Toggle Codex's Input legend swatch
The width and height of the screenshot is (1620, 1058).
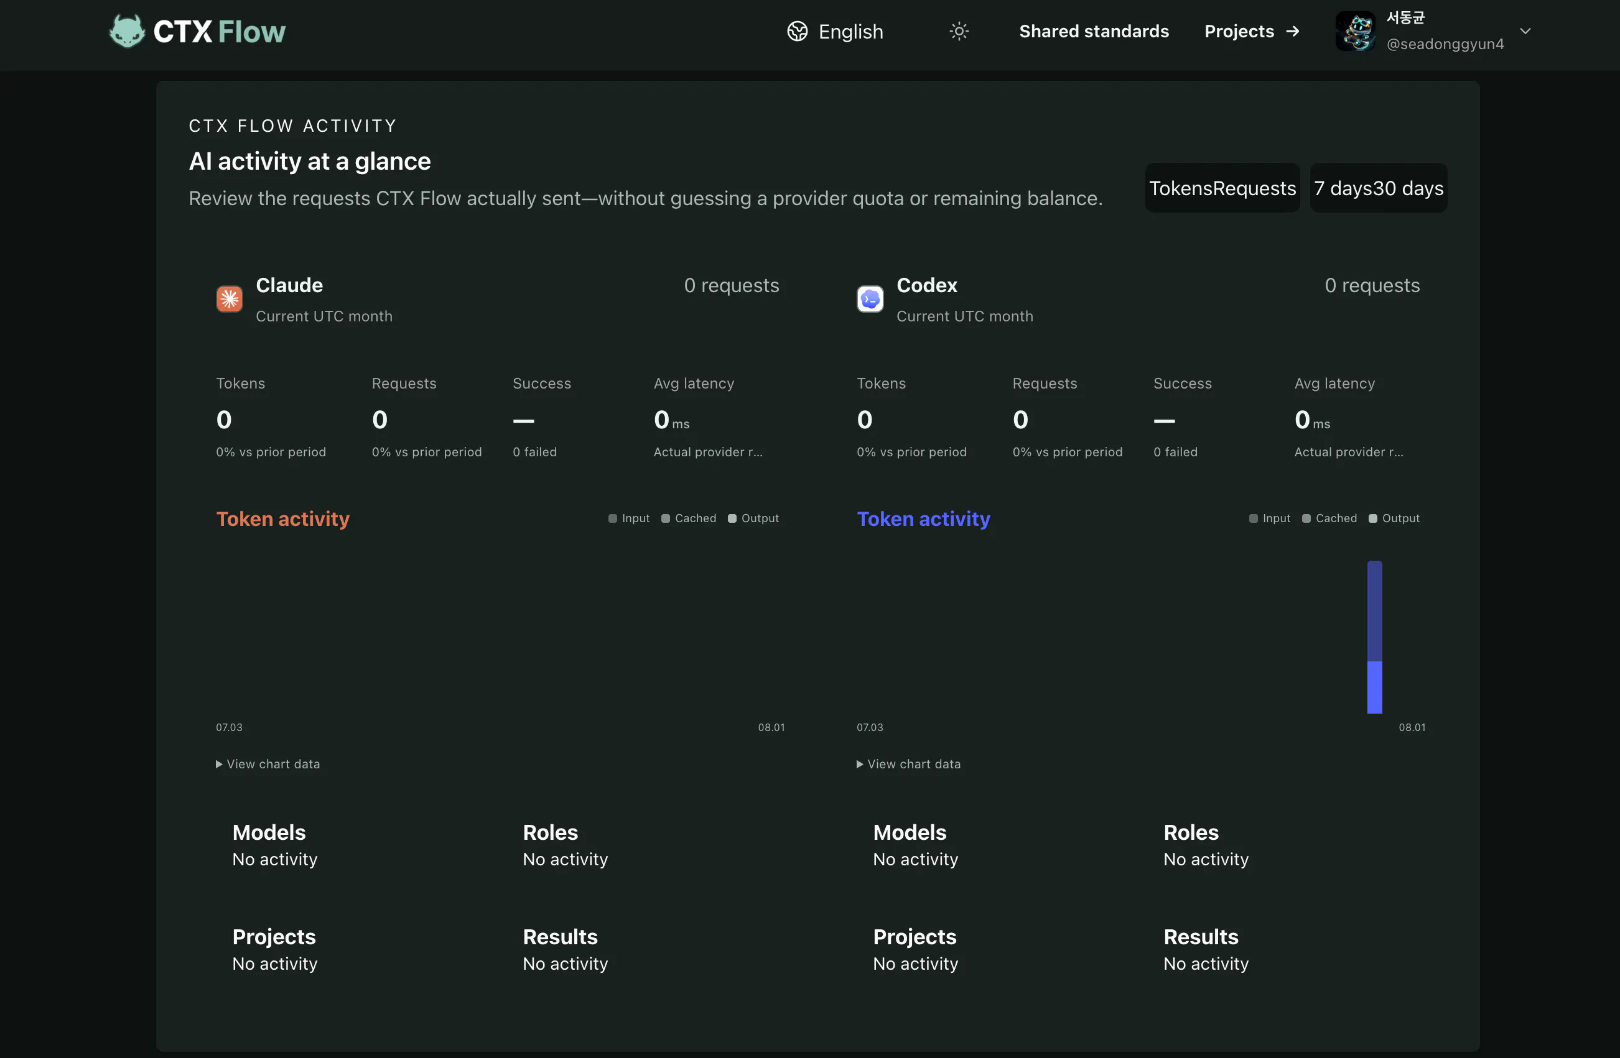tap(1253, 519)
